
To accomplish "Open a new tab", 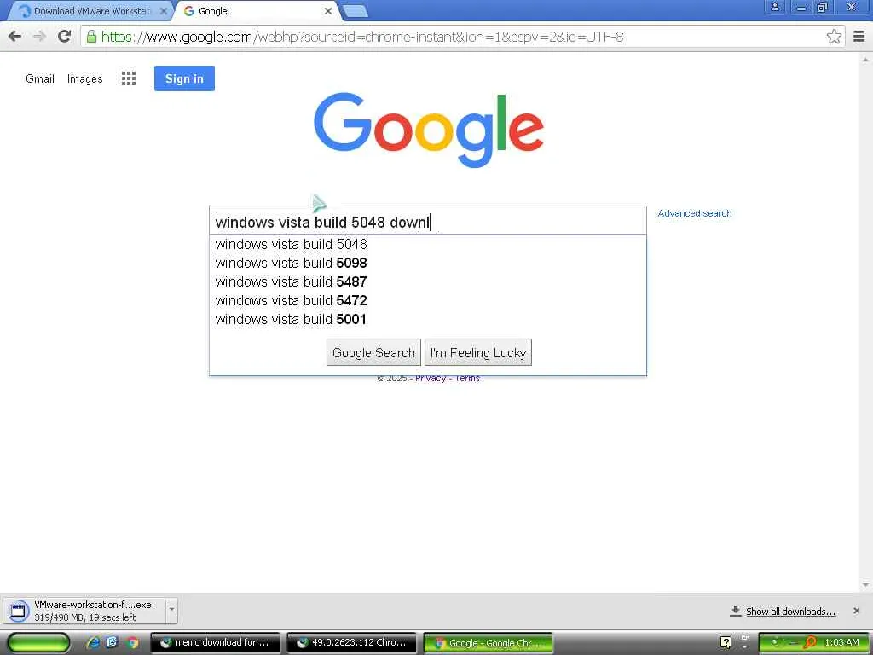I will coord(355,11).
